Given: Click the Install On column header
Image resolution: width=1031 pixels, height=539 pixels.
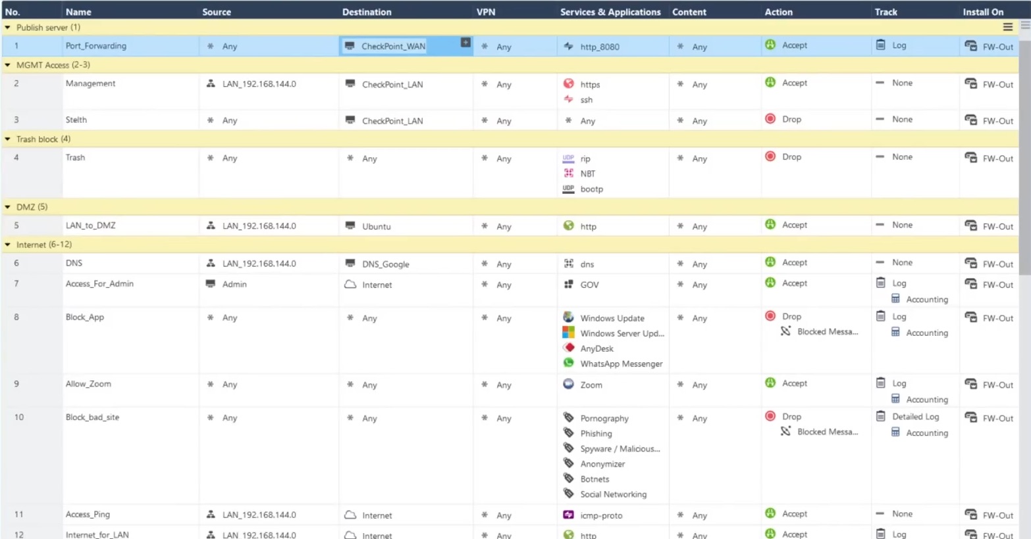Looking at the screenshot, I should tap(983, 12).
